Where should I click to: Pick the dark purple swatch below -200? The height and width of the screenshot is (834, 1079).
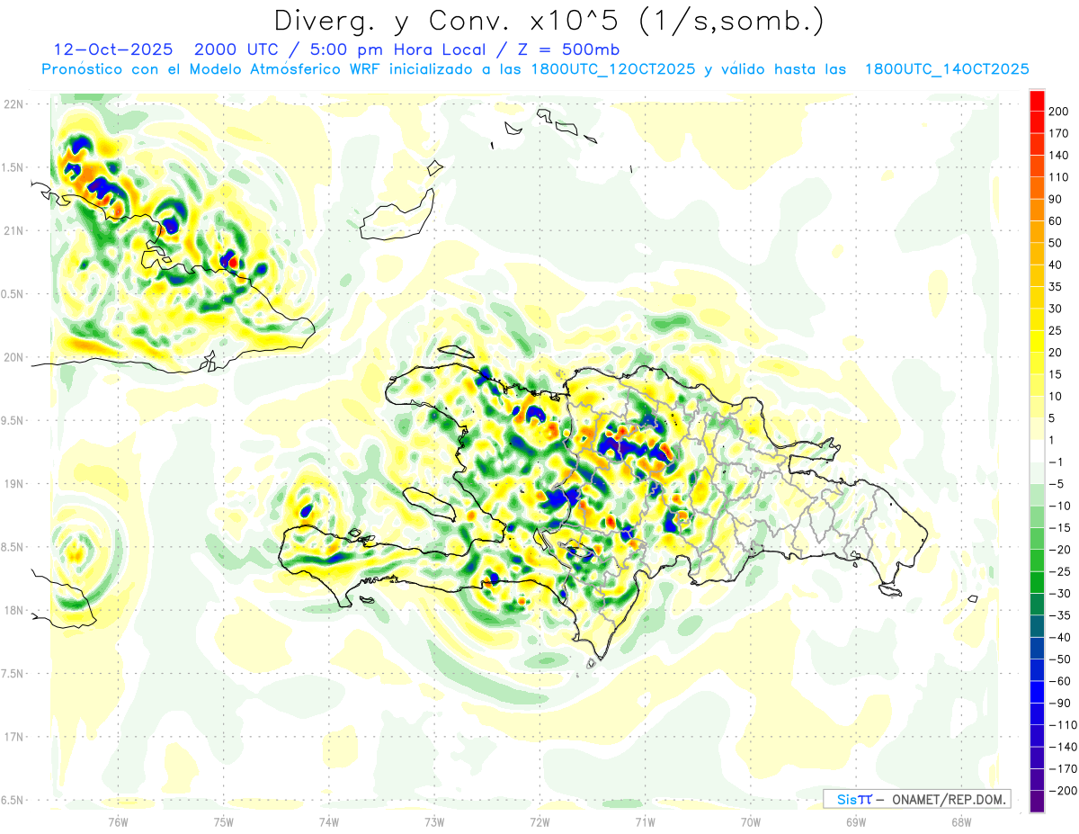1037,801
